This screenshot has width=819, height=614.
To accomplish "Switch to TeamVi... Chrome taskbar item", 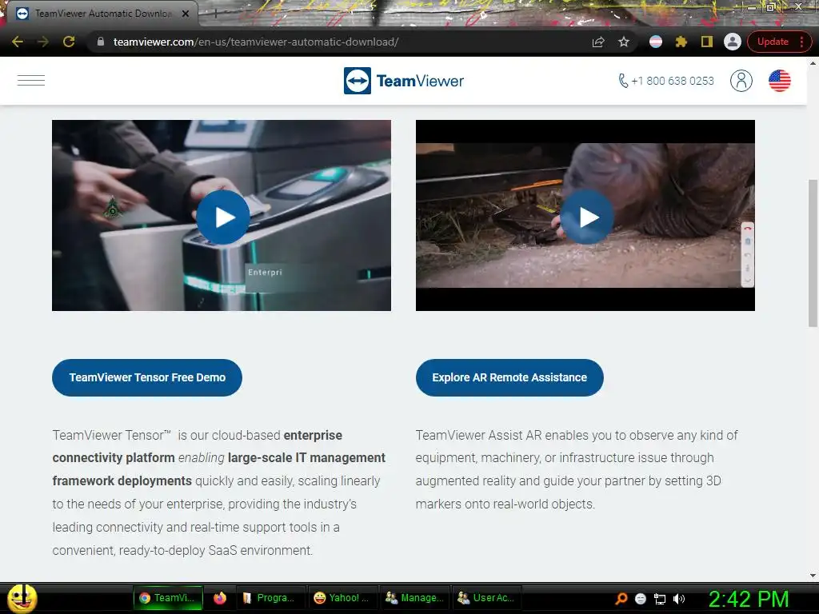I will pyautogui.click(x=168, y=598).
